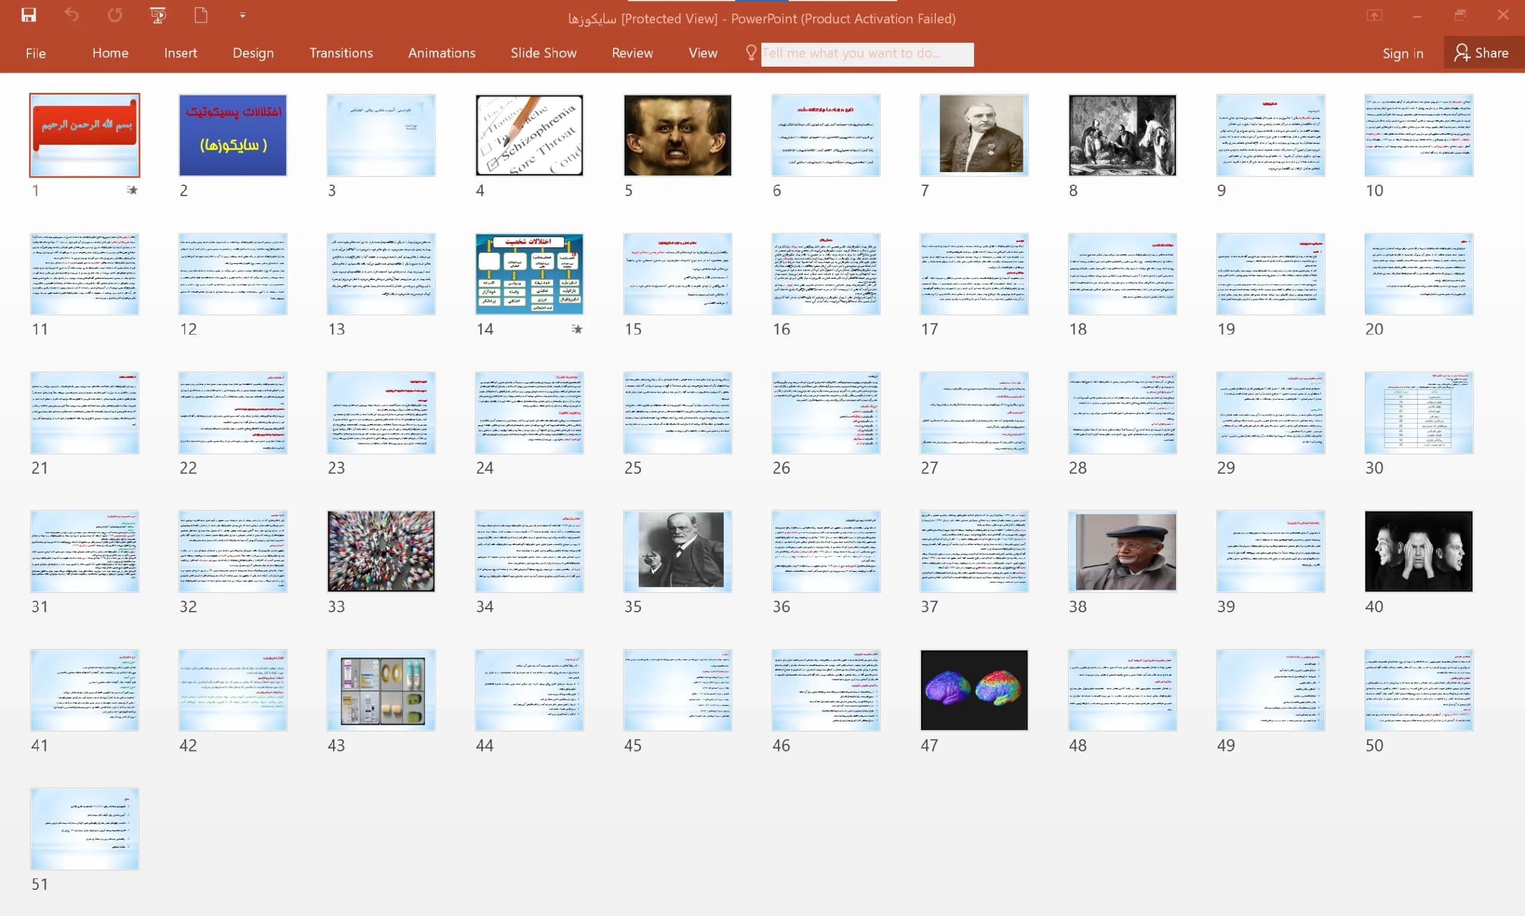Click the Redo icon in the title bar

click(x=115, y=15)
